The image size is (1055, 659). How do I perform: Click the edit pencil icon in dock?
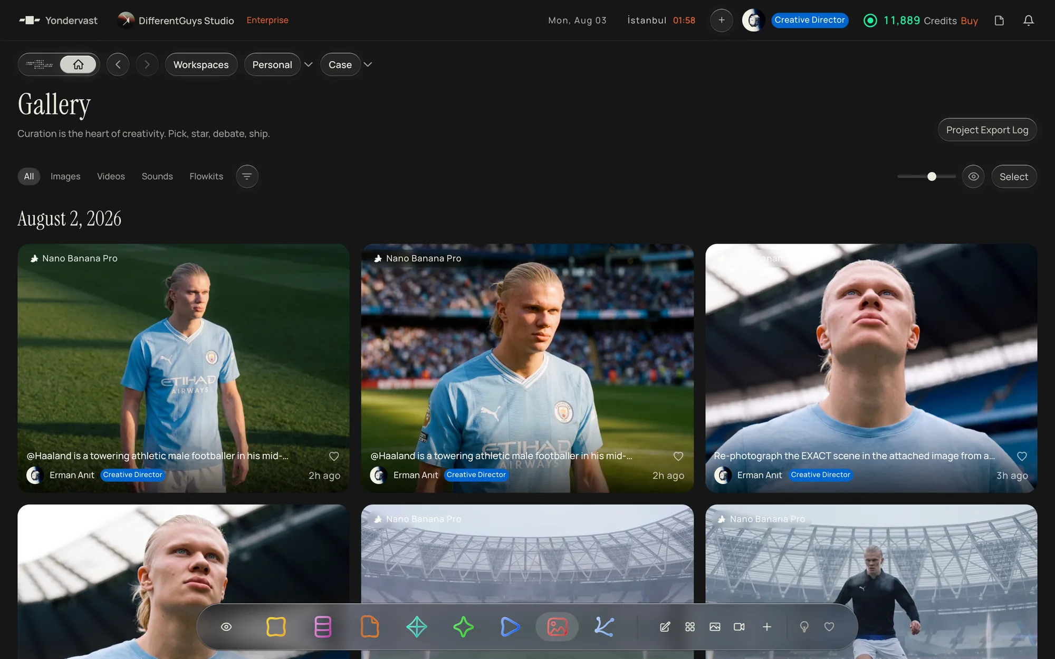pyautogui.click(x=665, y=627)
